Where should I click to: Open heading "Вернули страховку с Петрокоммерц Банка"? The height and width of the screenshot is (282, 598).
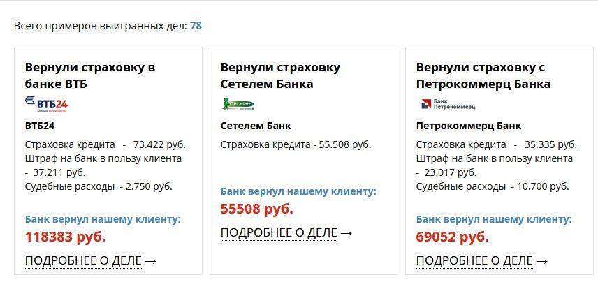click(x=483, y=75)
